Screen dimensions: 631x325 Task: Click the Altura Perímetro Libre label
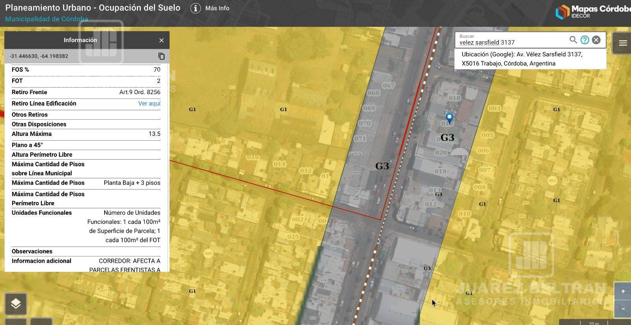42,155
